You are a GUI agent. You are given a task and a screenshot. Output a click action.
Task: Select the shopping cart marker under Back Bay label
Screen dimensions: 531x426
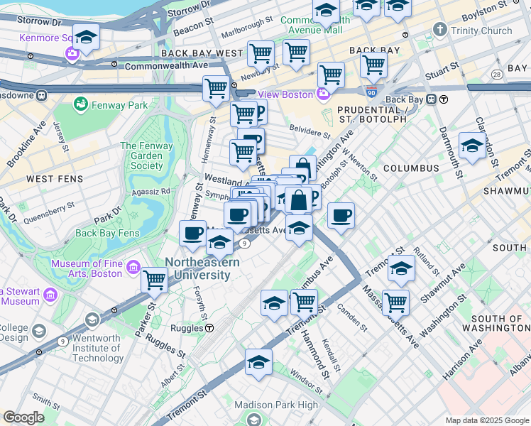pyautogui.click(x=374, y=66)
